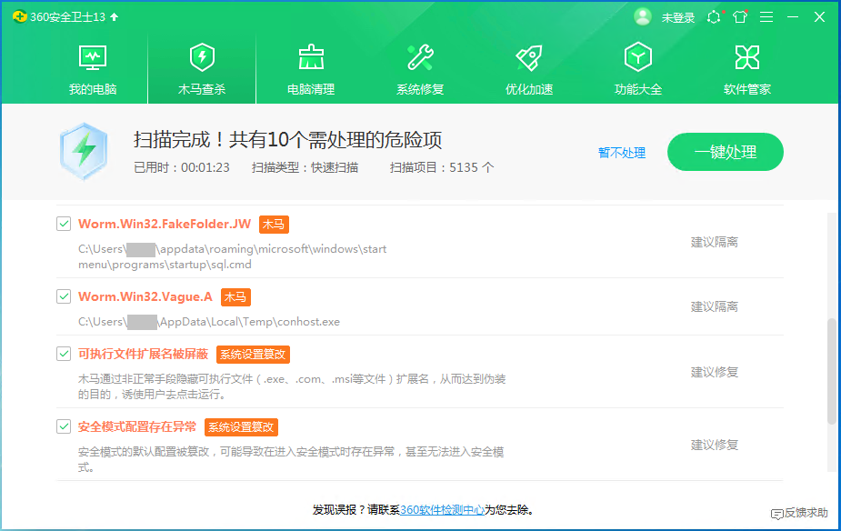Open 优化加速 (Optimize and Speed Up) section

coord(529,69)
